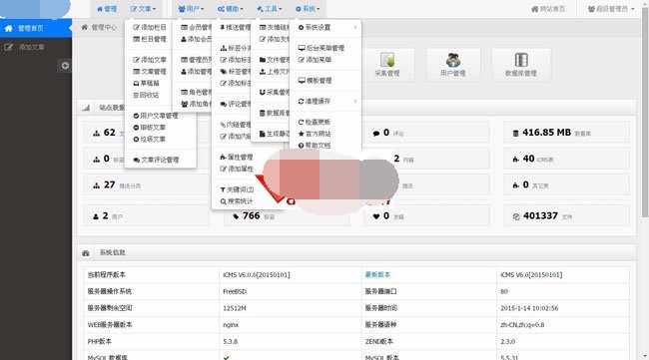Open the 数据库管理 shortcut tile
The height and width of the screenshot is (360, 649).
pos(521,65)
